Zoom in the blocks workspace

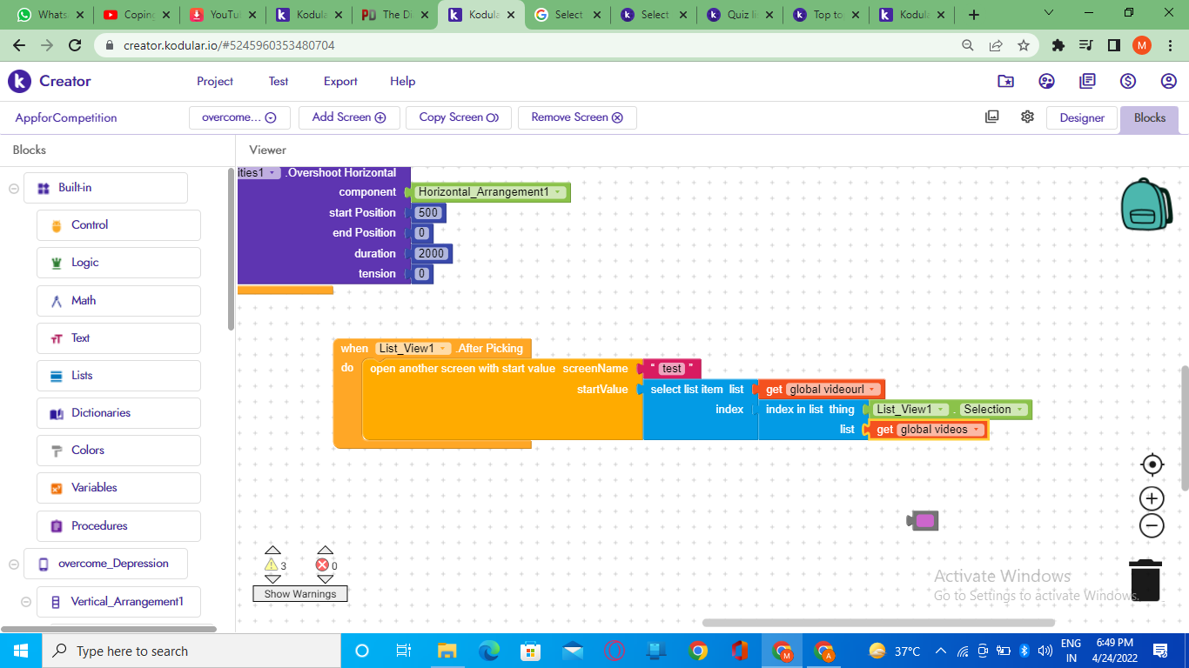tap(1152, 498)
